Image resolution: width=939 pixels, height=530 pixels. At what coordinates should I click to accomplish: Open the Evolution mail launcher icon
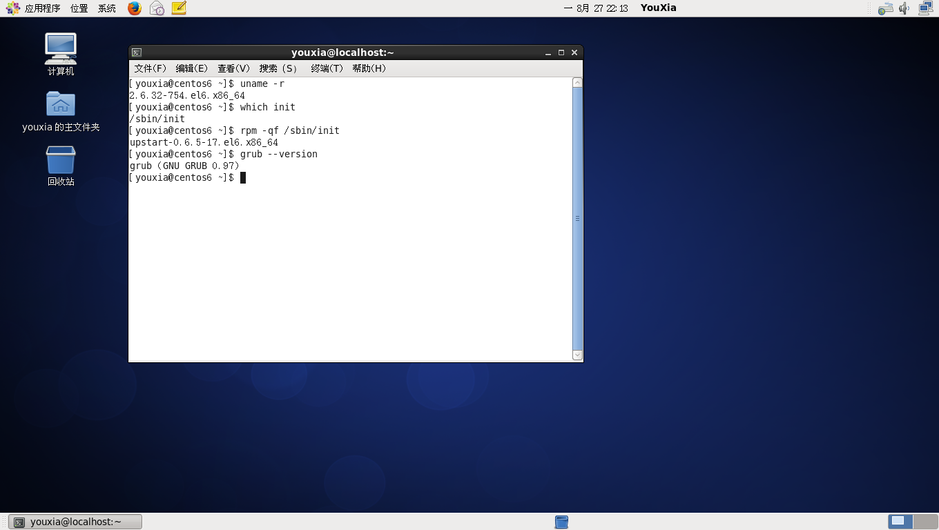click(x=157, y=8)
